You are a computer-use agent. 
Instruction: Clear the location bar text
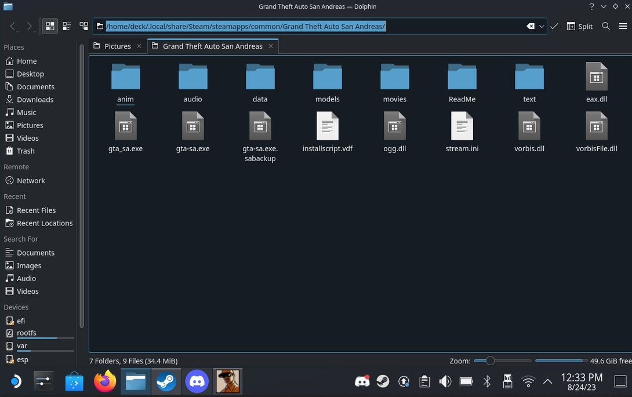point(531,26)
